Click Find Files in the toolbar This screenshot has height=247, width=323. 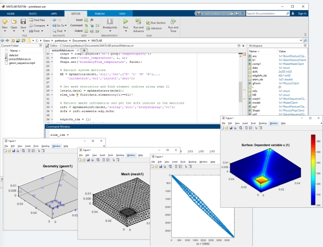click(38, 20)
